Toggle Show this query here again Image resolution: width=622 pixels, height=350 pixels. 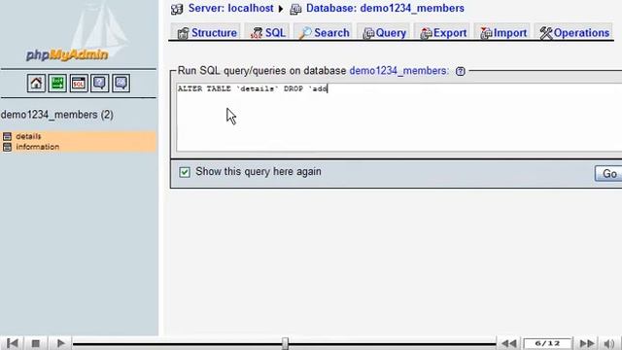pos(185,172)
